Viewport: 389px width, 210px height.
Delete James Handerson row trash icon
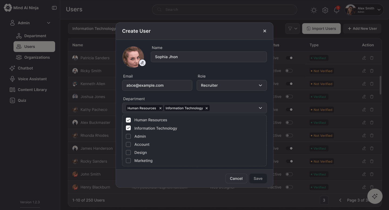pos(372,148)
